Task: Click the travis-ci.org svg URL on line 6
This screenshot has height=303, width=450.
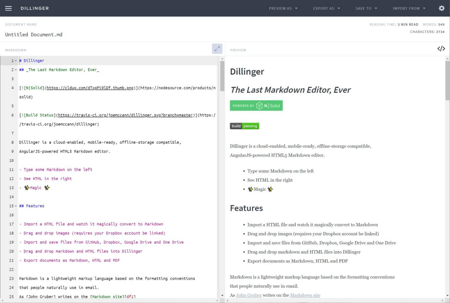Action: [125, 115]
